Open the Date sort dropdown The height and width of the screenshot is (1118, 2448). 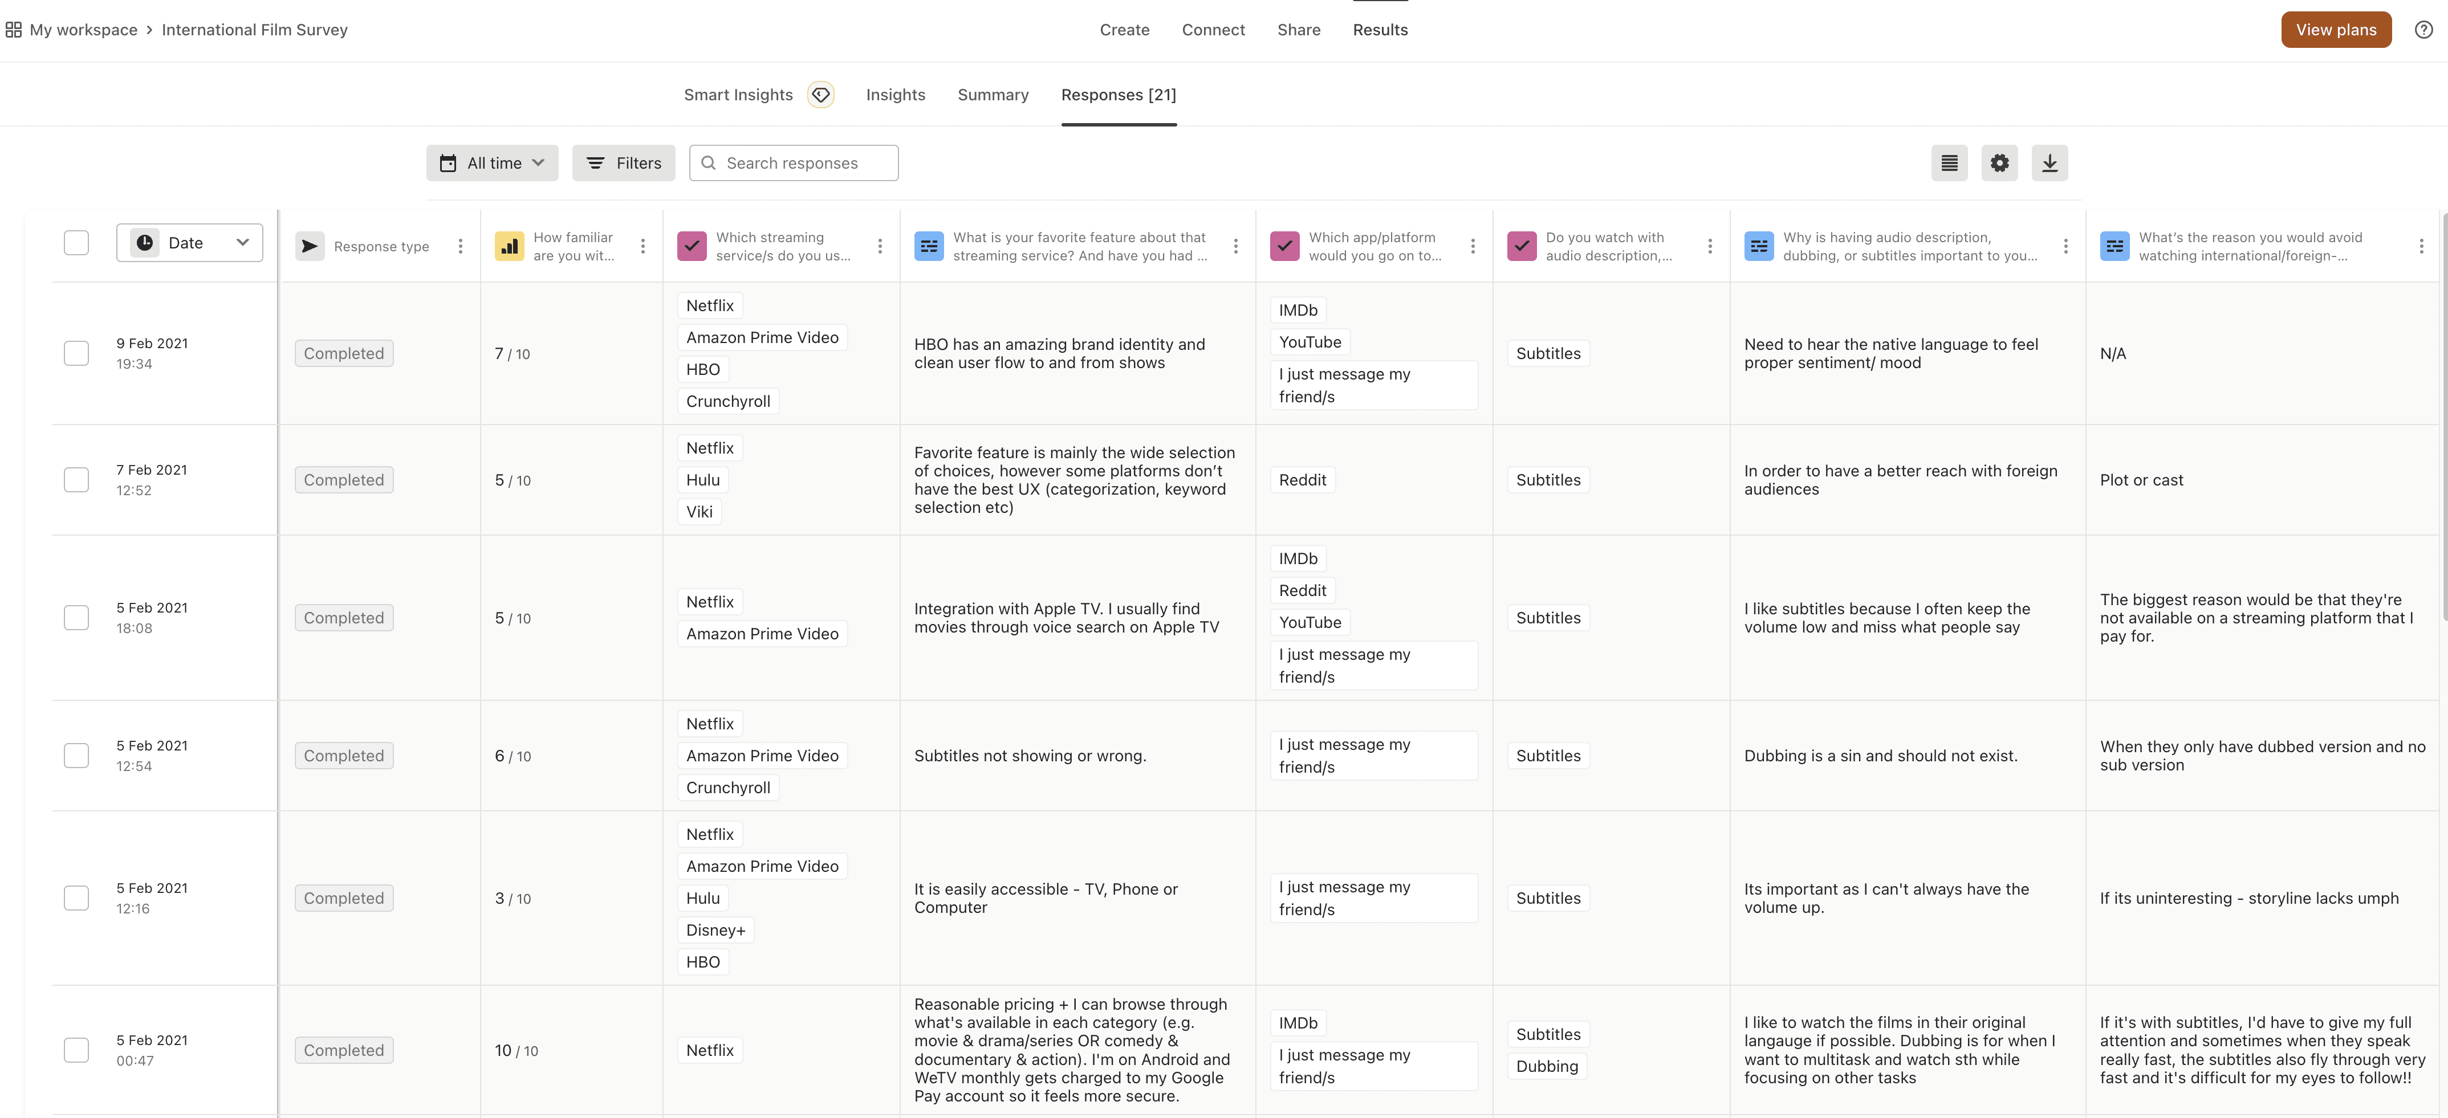[x=189, y=243]
